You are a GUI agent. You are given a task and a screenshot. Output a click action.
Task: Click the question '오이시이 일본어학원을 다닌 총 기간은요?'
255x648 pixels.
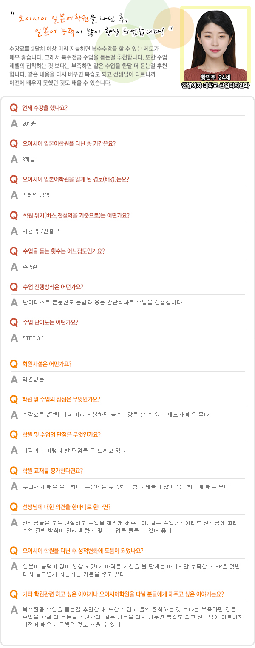pos(69,143)
